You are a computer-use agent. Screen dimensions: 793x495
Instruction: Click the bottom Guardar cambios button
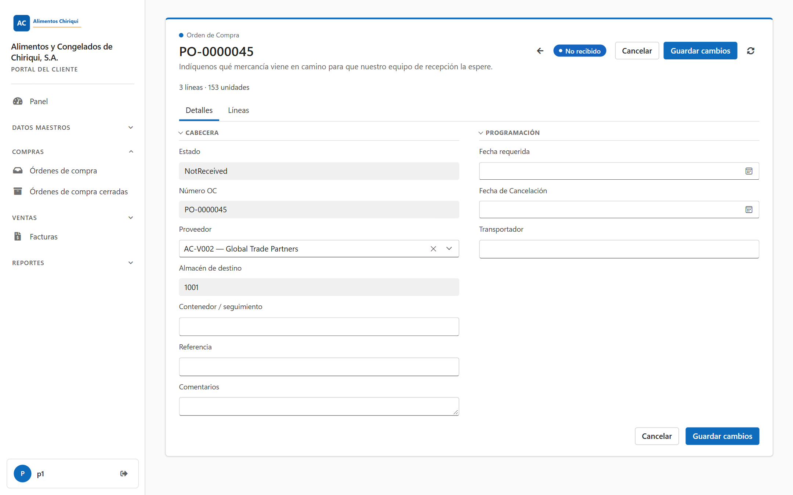tap(722, 436)
